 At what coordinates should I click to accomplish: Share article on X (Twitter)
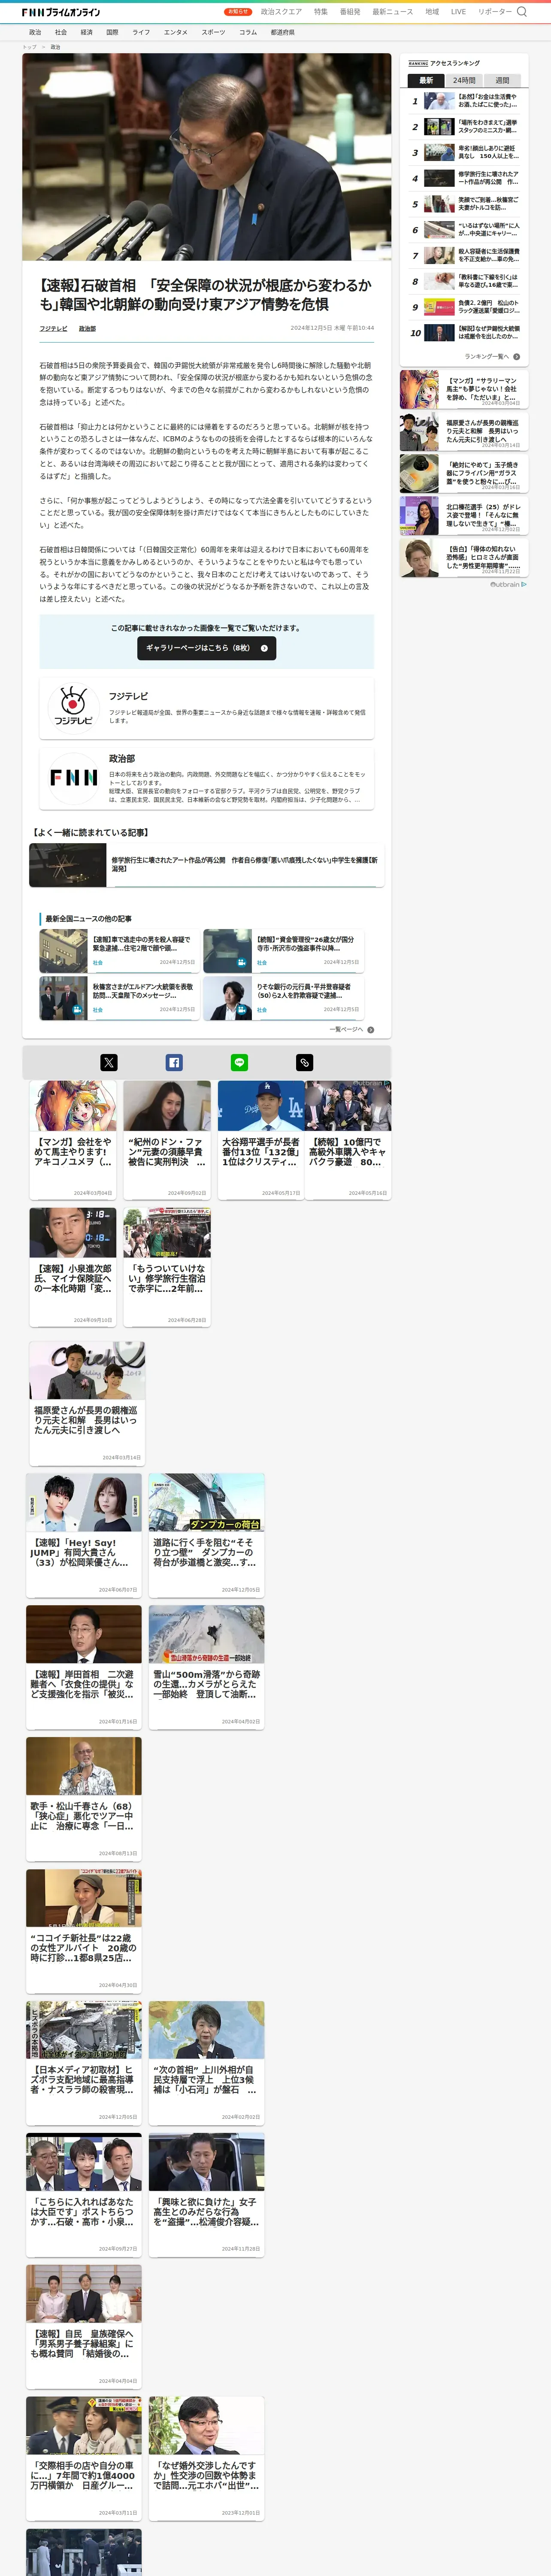coord(109,1062)
